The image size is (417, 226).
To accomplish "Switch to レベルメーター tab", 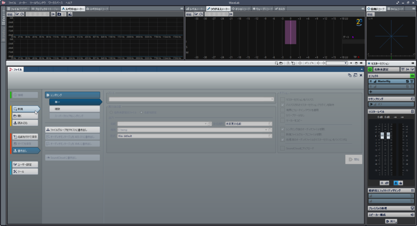I will (196, 9).
